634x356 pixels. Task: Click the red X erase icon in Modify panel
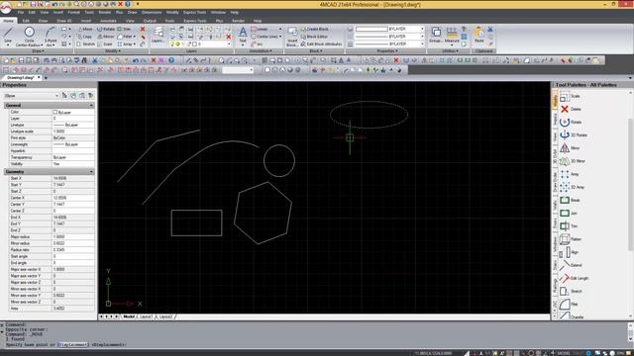143,29
